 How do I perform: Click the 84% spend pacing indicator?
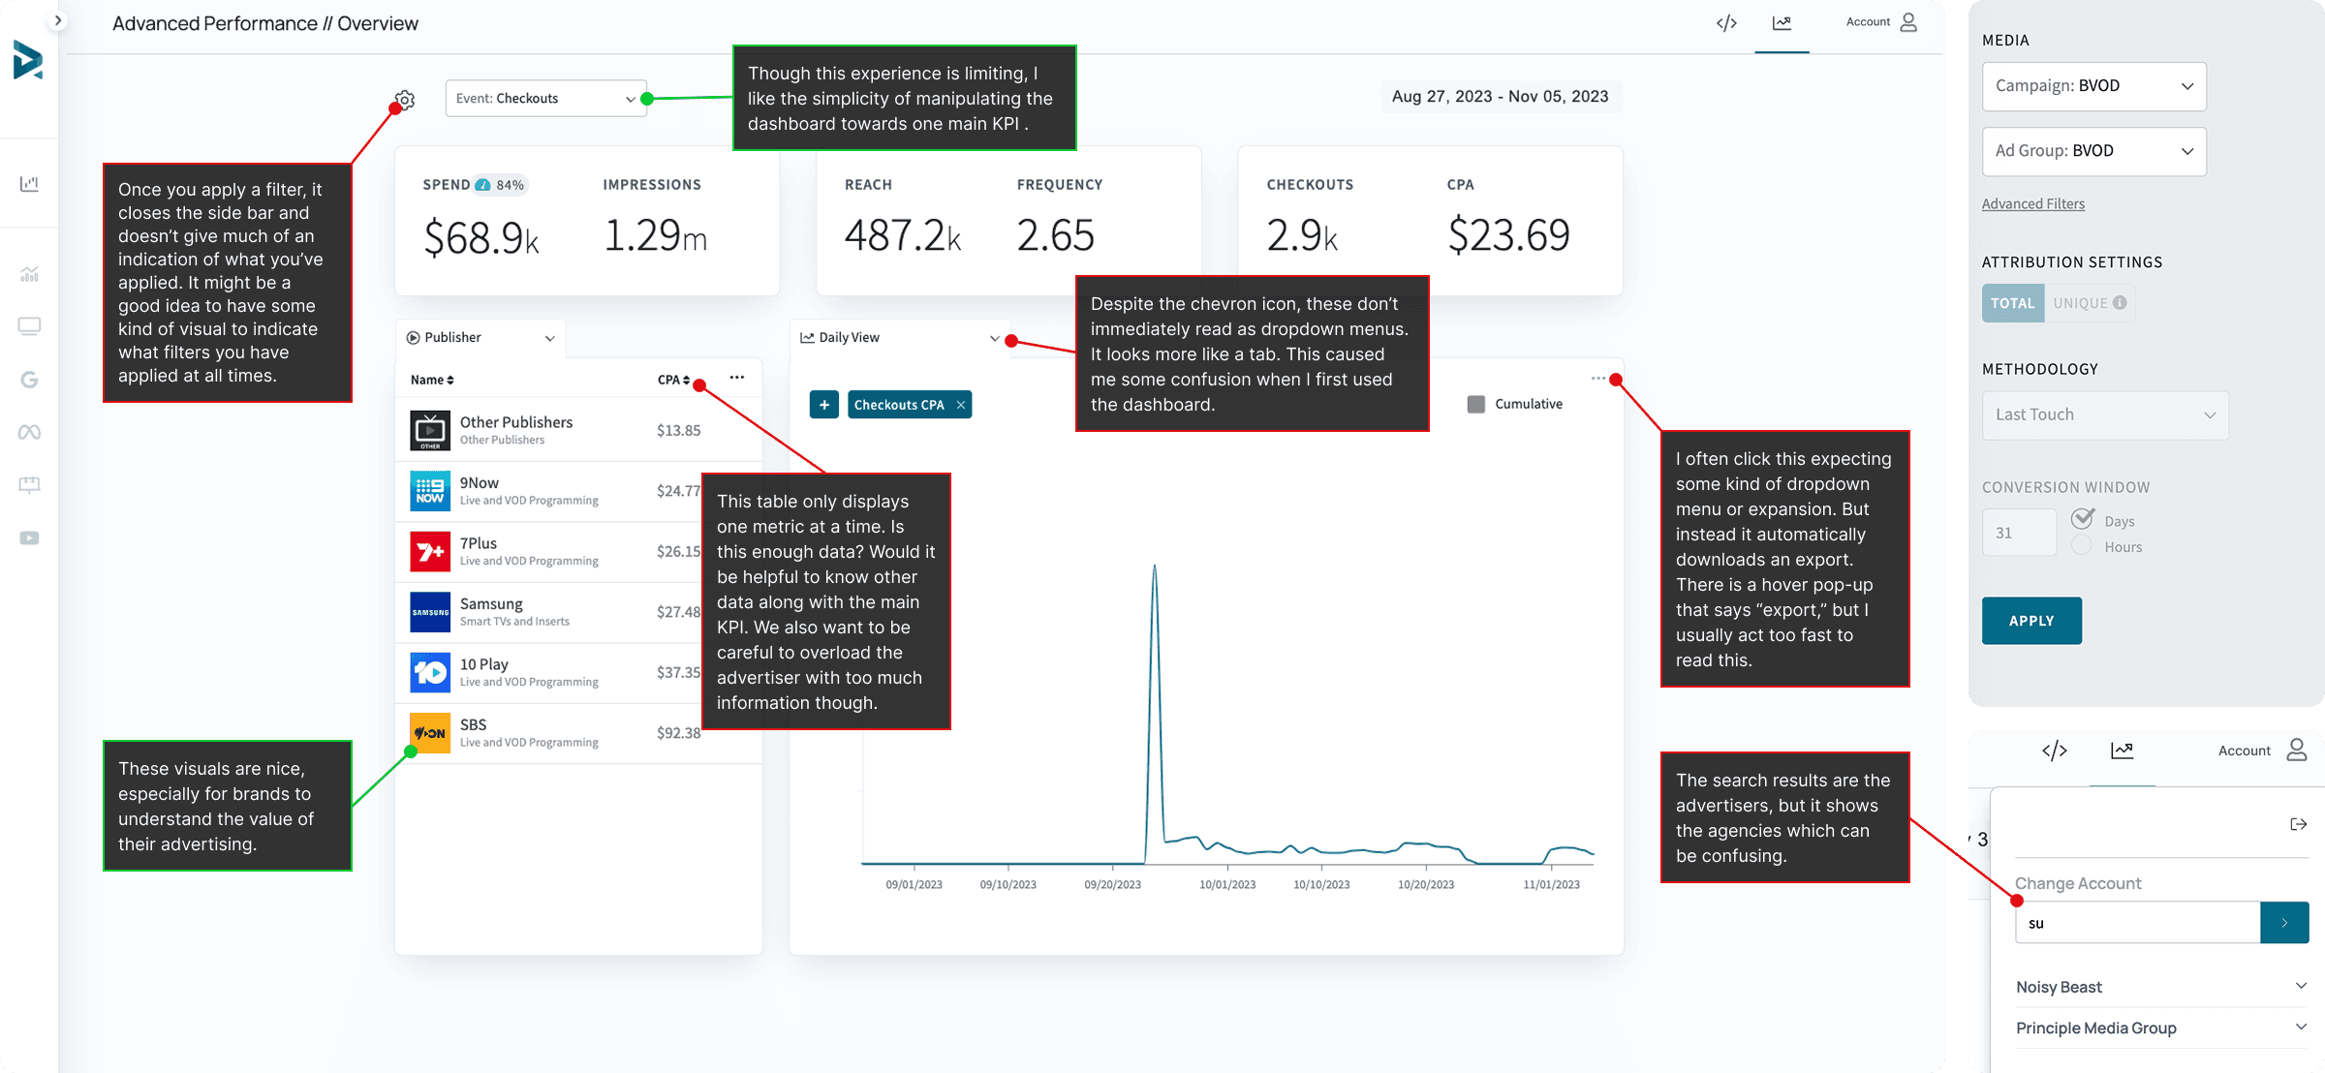500,185
